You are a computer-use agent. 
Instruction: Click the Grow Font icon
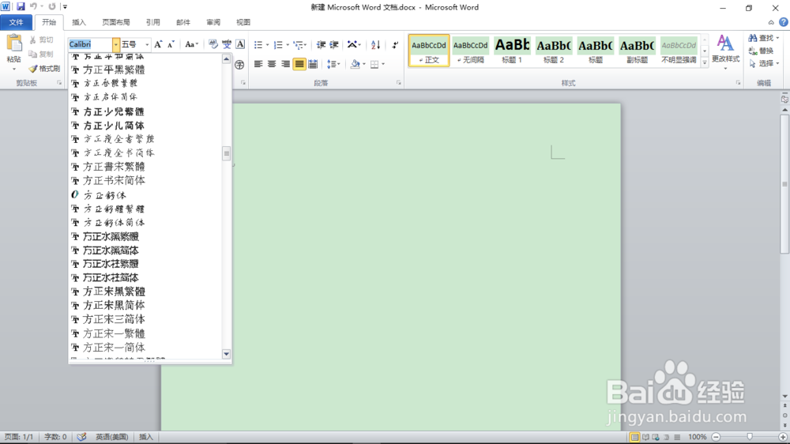click(x=158, y=44)
